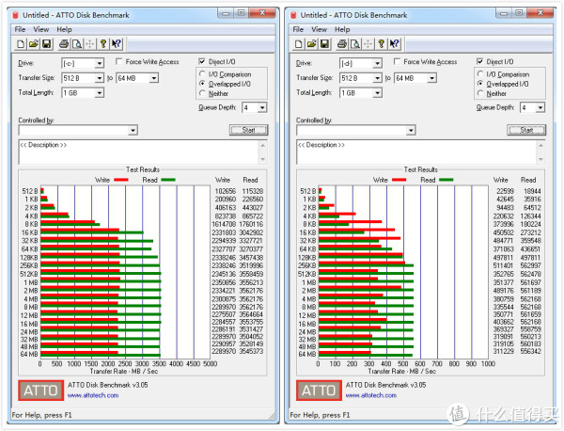Open www.attotech.com link in left window
This screenshot has height=431, width=564.
pos(93,395)
